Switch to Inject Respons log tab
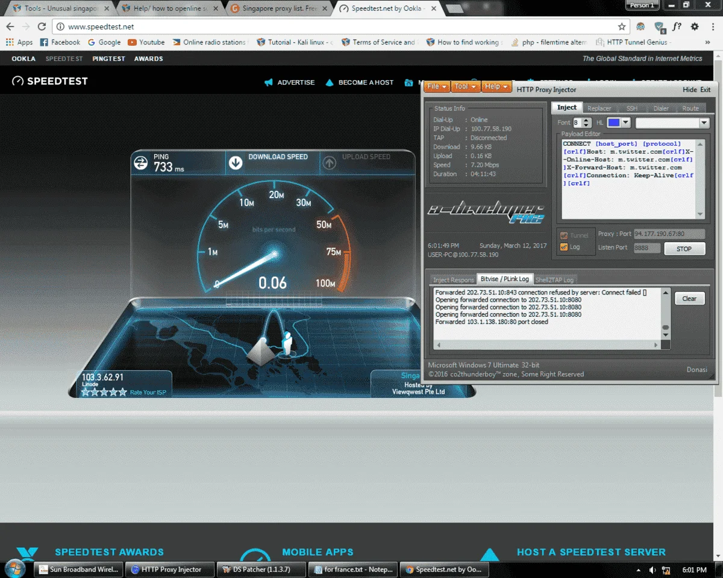 click(453, 280)
